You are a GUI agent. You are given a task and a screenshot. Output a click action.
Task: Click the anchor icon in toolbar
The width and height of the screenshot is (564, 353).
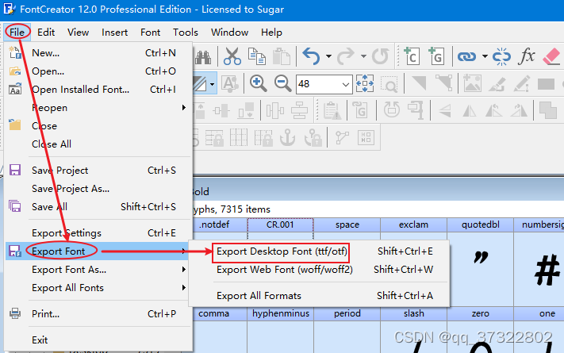point(288,137)
